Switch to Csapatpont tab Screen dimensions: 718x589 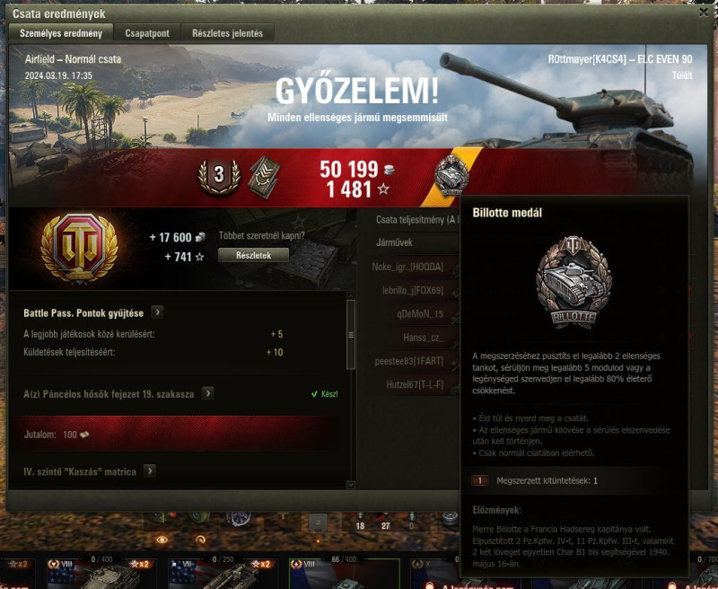click(147, 33)
